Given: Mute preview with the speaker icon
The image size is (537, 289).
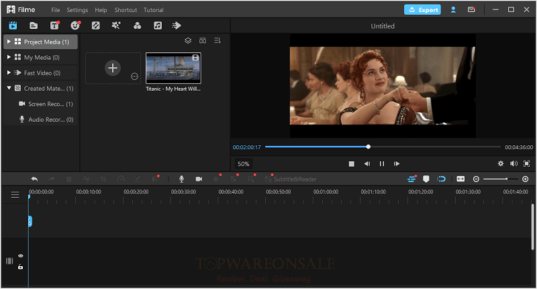Looking at the screenshot, I should (x=514, y=164).
